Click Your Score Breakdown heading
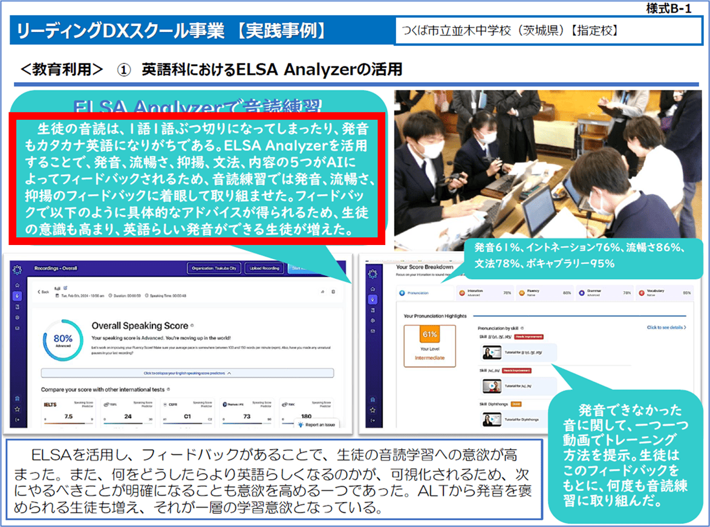The height and width of the screenshot is (527, 710). tap(425, 267)
